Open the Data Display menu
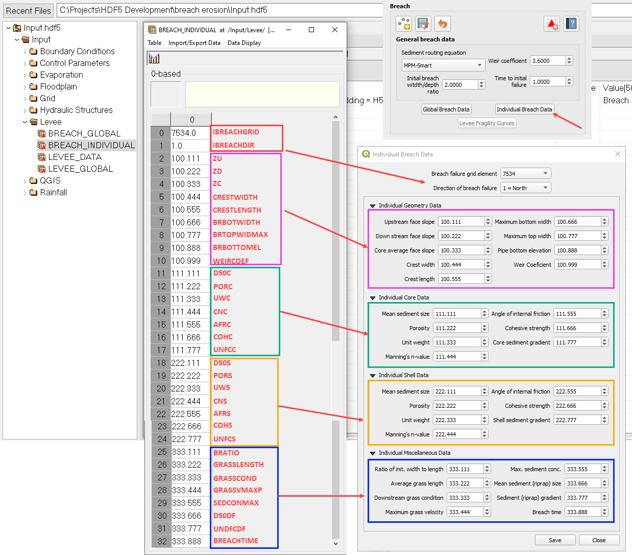This screenshot has width=632, height=555. (x=244, y=43)
